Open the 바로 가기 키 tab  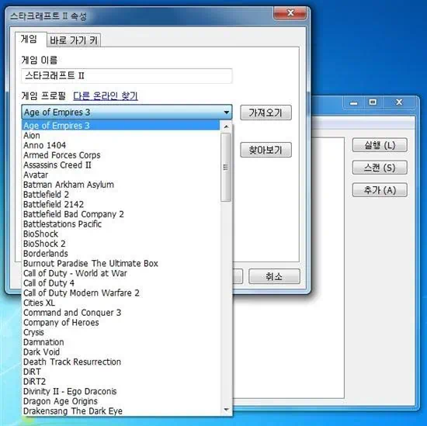pos(74,40)
